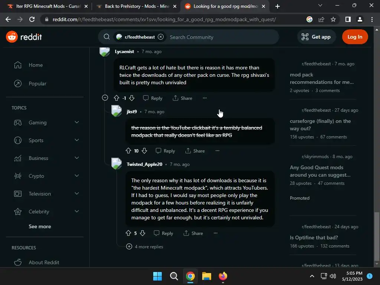The height and width of the screenshot is (285, 380).
Task: Expand the Celebrity topic chevron
Action: 77,211
